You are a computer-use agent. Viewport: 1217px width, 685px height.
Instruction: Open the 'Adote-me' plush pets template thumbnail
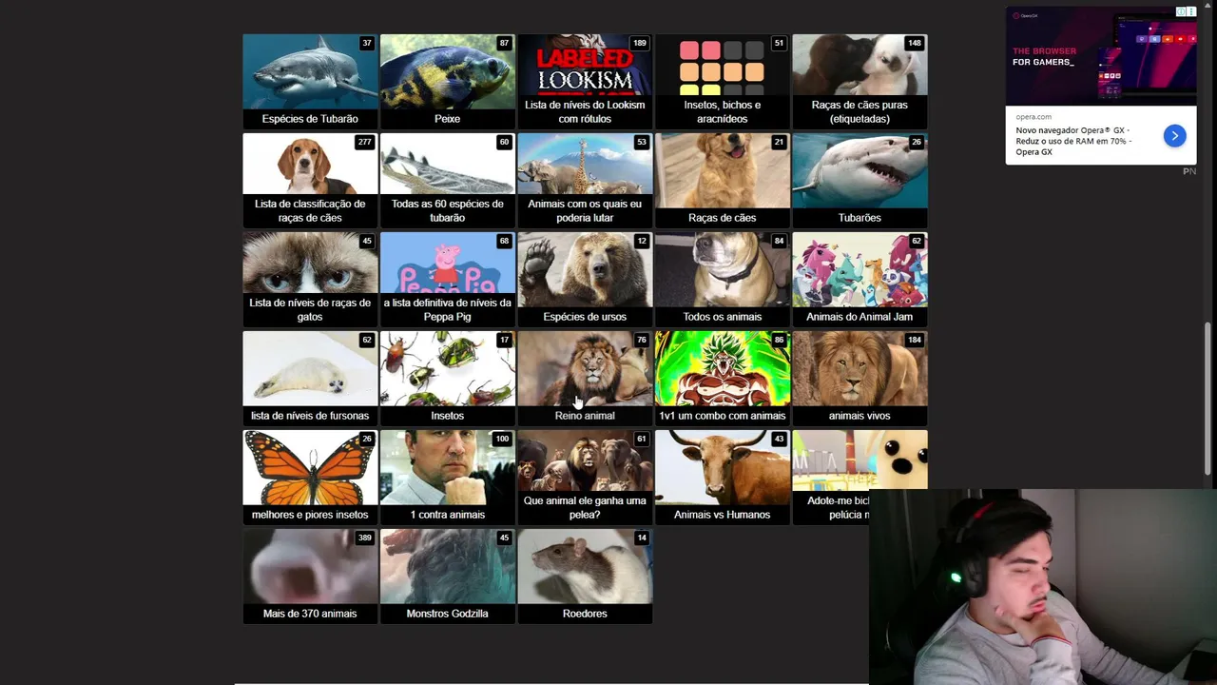click(860, 460)
